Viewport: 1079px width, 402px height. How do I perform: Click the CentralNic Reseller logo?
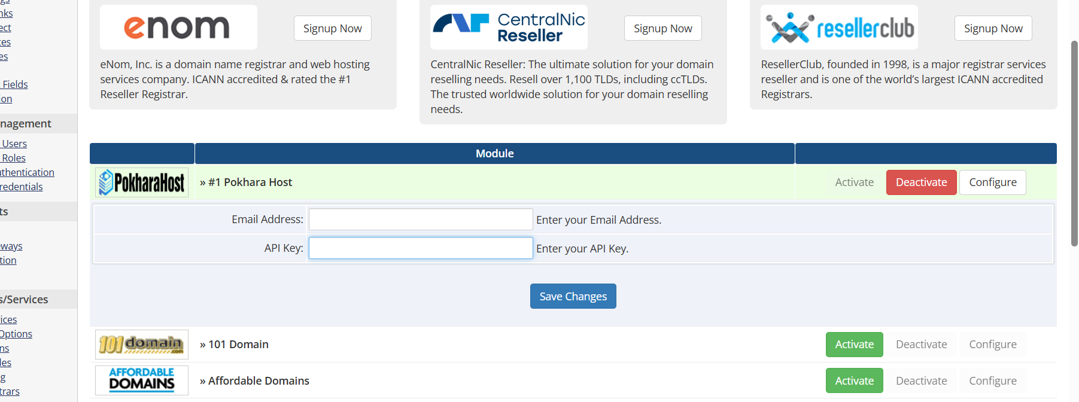pos(509,28)
